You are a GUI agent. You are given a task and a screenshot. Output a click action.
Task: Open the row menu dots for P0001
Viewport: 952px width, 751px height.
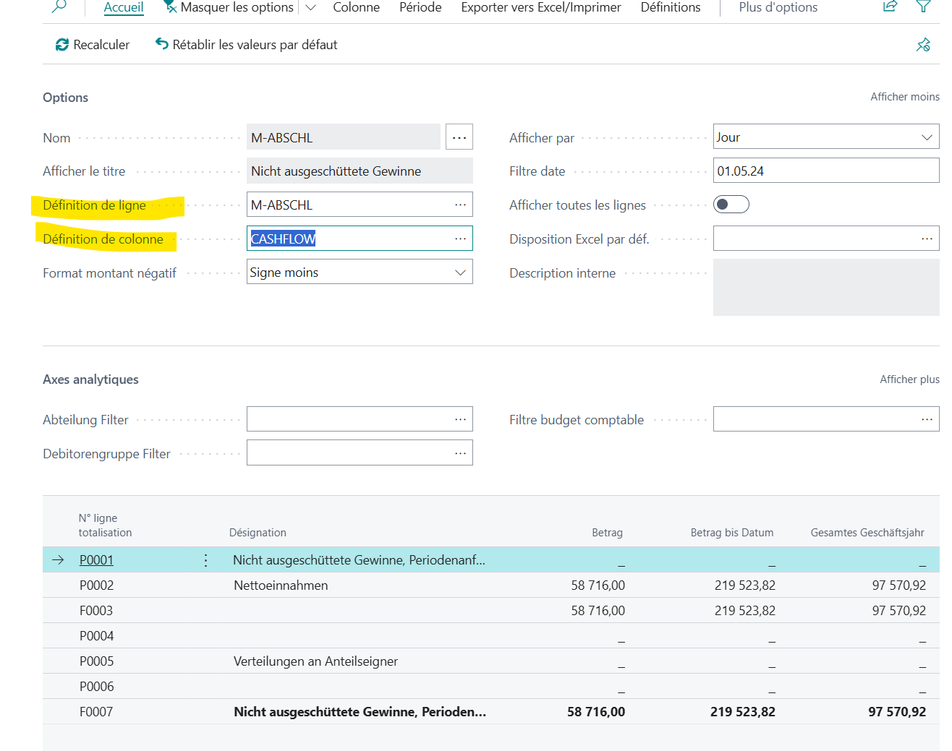tap(205, 560)
